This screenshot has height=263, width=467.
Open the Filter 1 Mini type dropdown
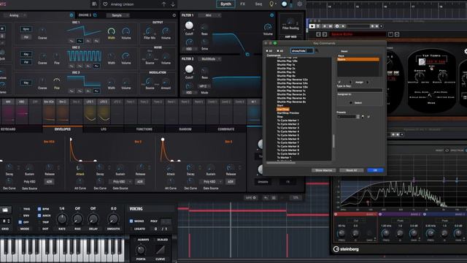tap(209, 15)
